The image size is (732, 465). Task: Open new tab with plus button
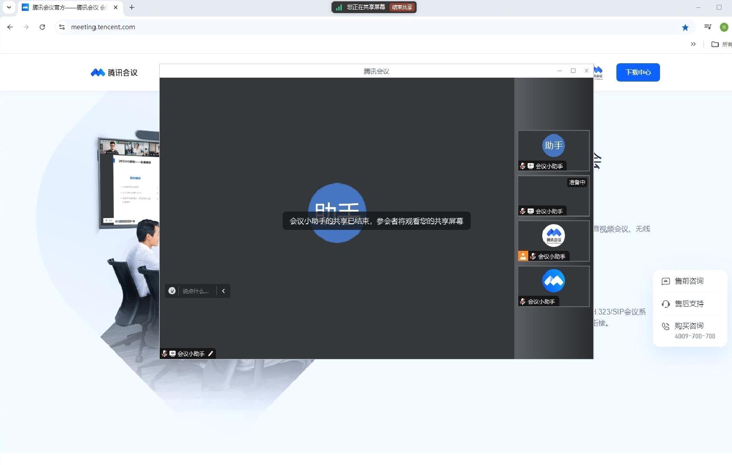(132, 7)
